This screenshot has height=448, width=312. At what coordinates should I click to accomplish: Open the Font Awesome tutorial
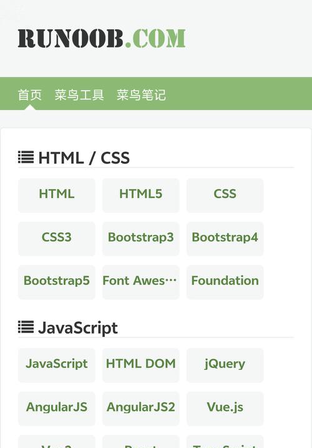(x=141, y=282)
